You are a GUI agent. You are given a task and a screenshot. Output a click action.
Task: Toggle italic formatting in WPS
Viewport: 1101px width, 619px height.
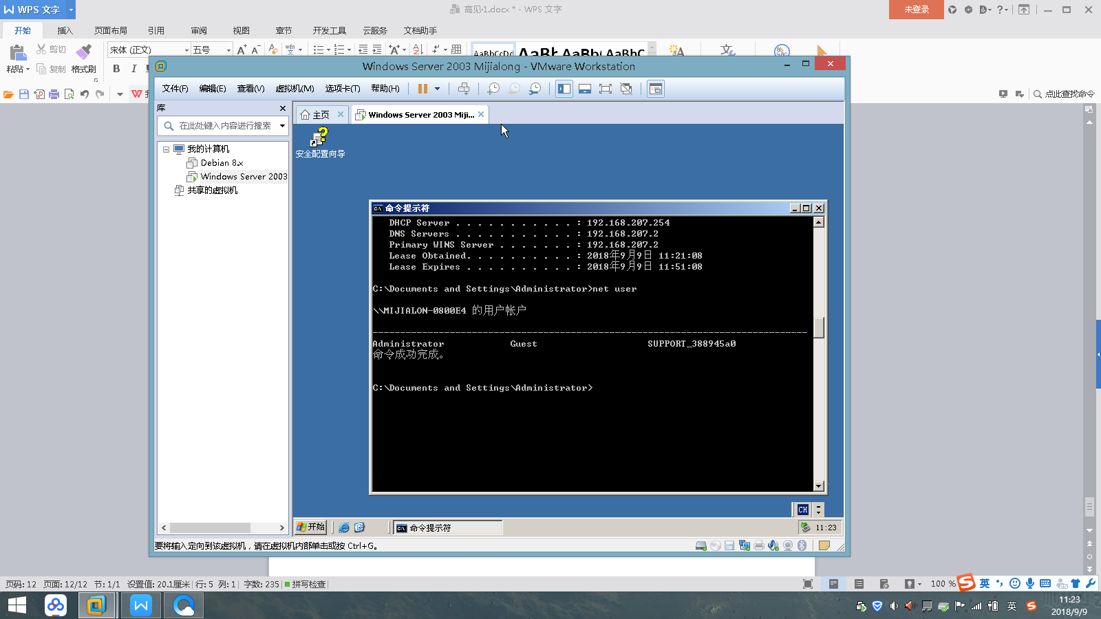[x=133, y=69]
